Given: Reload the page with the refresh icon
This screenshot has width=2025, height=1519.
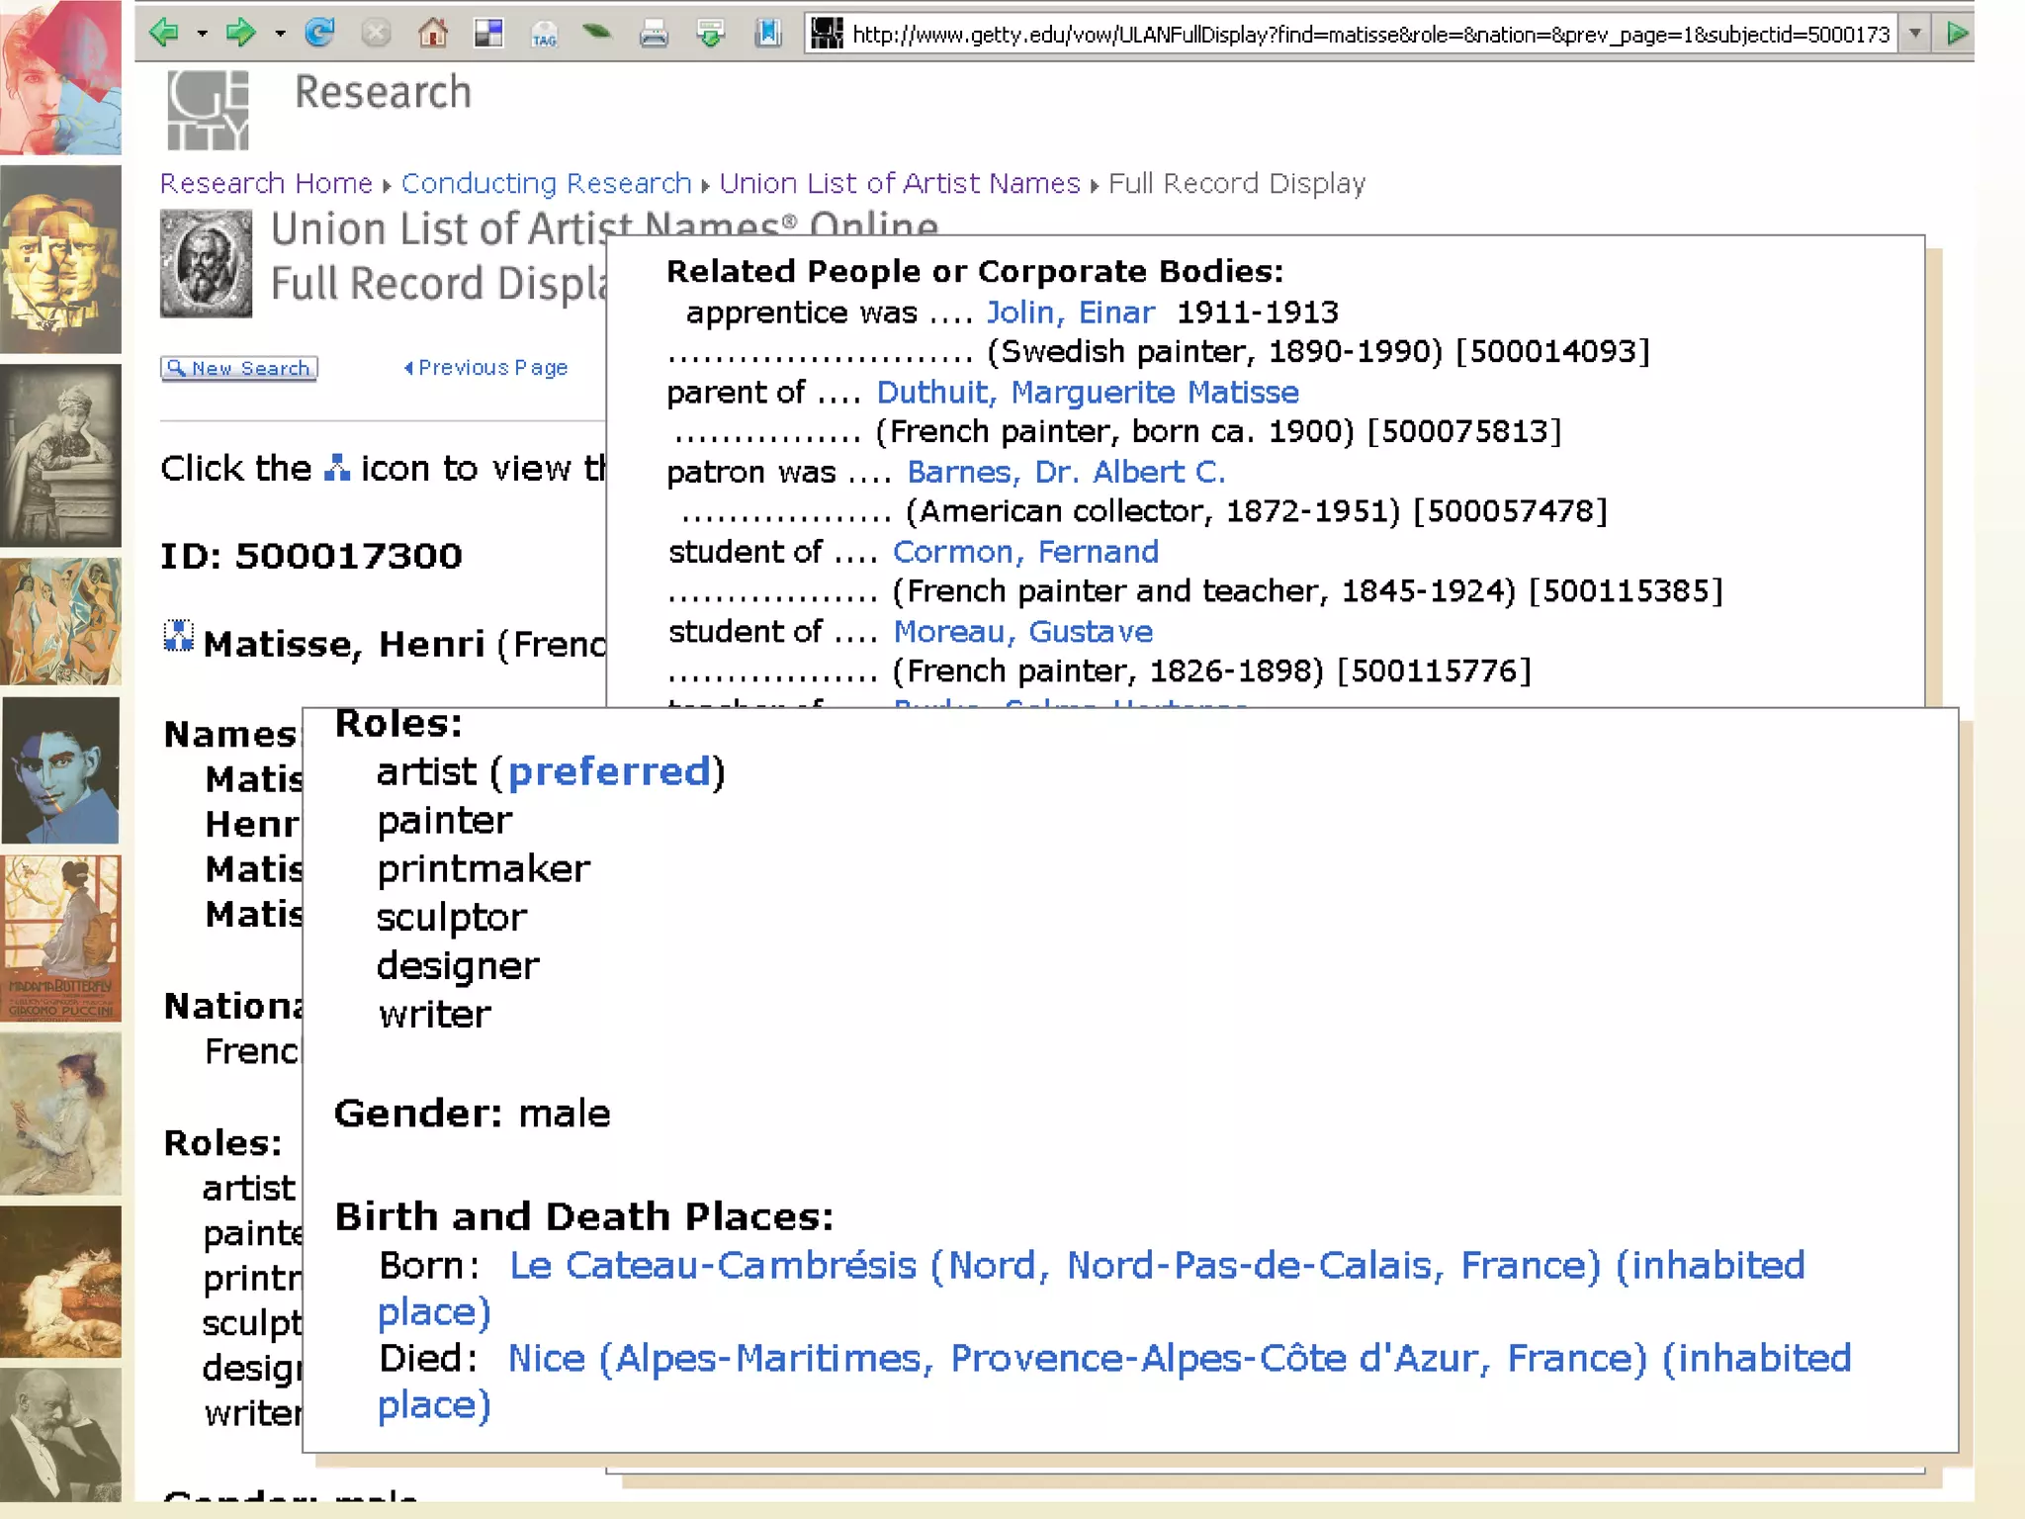Looking at the screenshot, I should [319, 33].
